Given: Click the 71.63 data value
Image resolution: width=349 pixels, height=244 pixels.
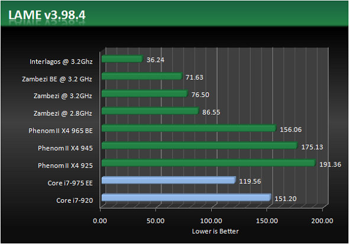Looking at the screenshot, I should pos(194,77).
